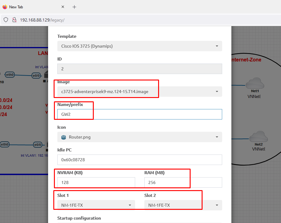This screenshot has width=281, height=223.
Task: Click the Name/prefix field with GW2
Action: point(140,114)
